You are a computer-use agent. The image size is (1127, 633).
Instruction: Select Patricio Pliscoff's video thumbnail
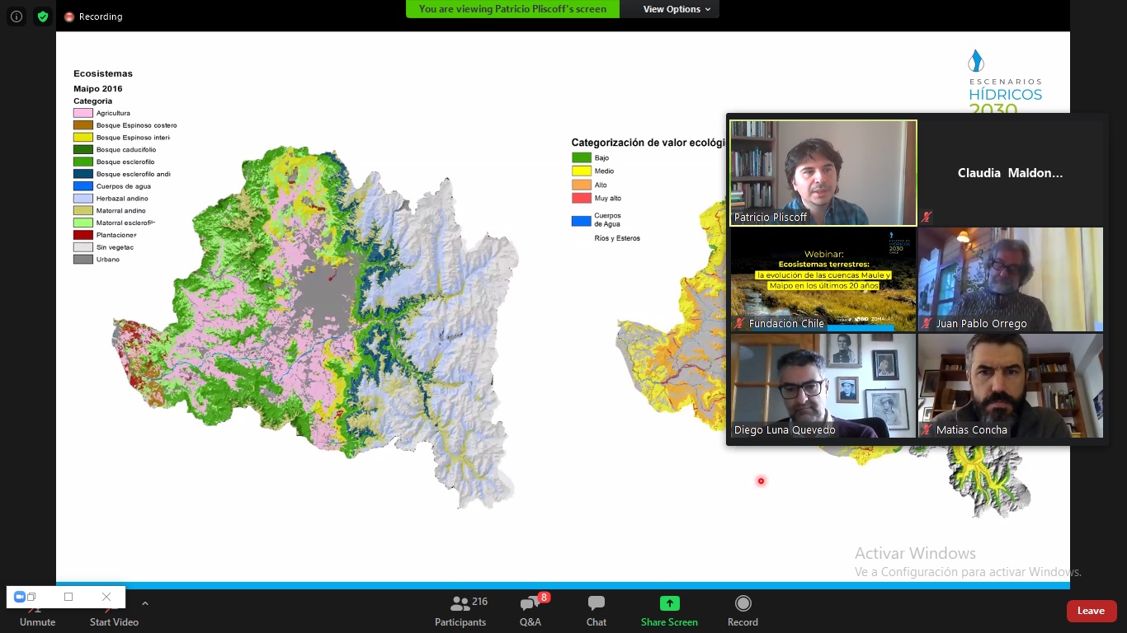click(x=823, y=172)
